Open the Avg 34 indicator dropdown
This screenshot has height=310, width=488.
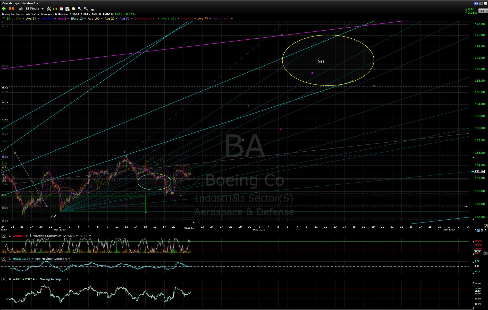point(38,19)
